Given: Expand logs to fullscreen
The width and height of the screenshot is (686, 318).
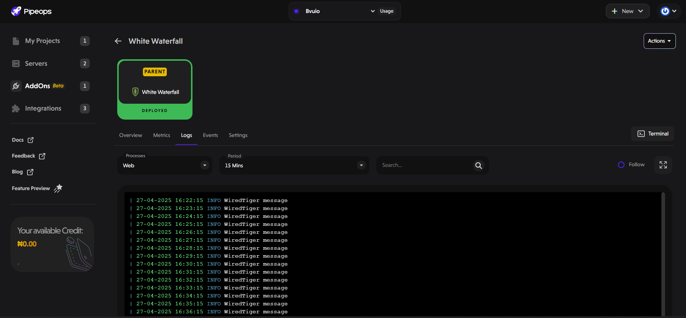Looking at the screenshot, I should pyautogui.click(x=663, y=165).
